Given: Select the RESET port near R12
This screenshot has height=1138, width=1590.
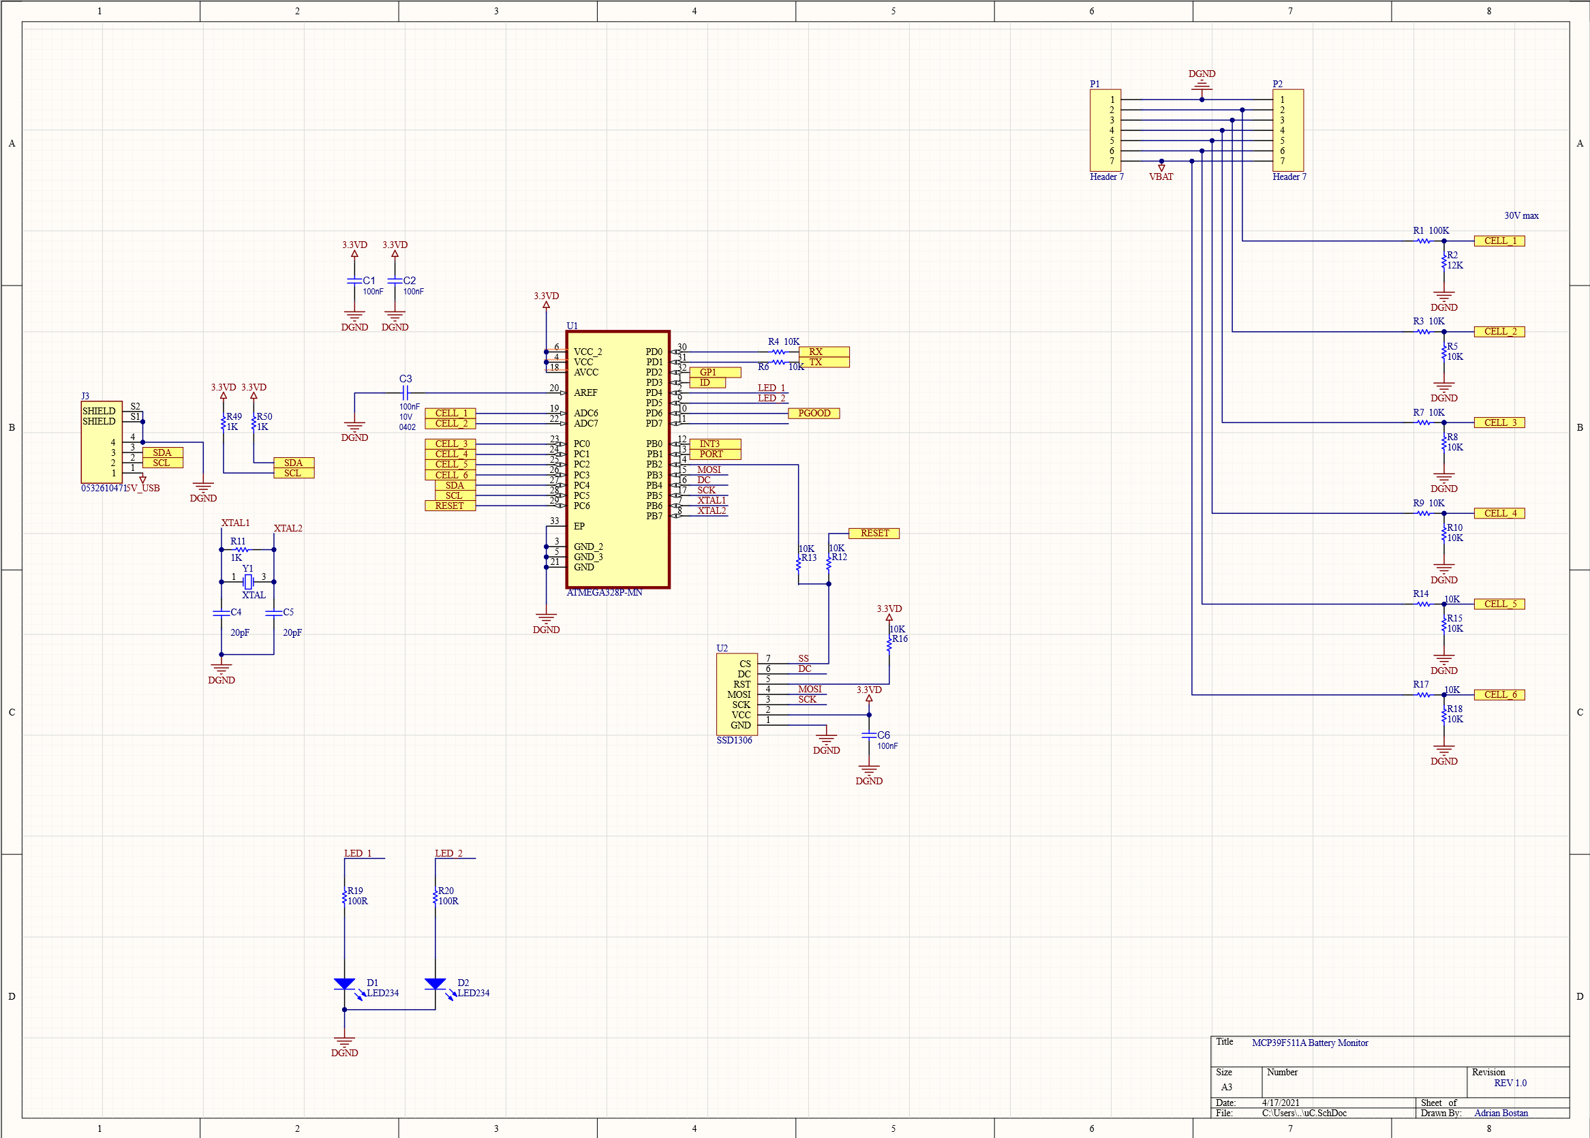Looking at the screenshot, I should [x=874, y=534].
